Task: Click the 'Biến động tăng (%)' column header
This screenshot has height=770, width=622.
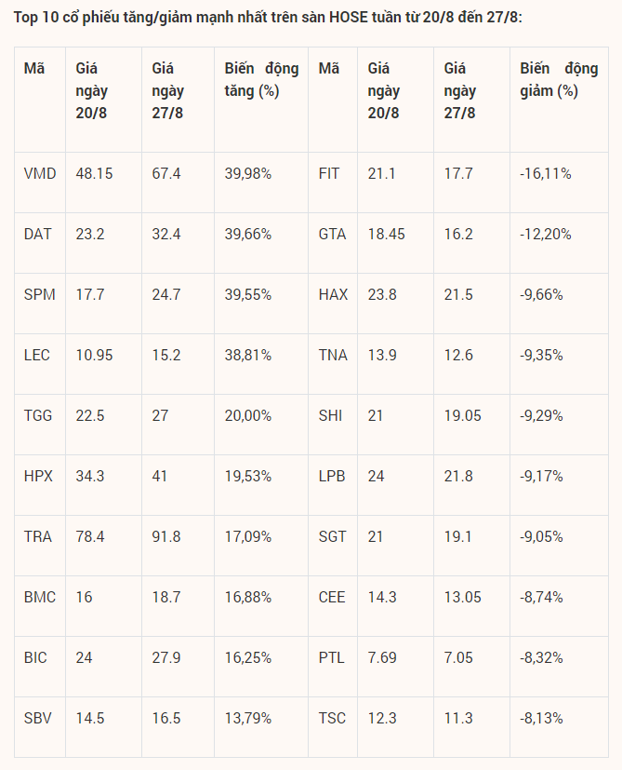Action: (261, 80)
